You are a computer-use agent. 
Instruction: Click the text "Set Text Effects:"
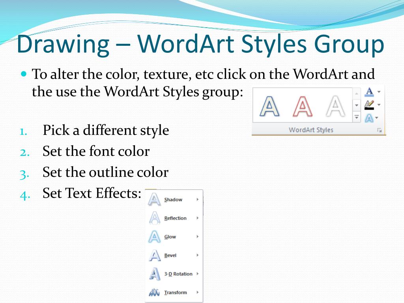(x=92, y=193)
